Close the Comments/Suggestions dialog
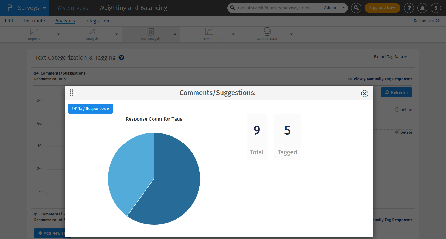446x239 pixels. (364, 94)
